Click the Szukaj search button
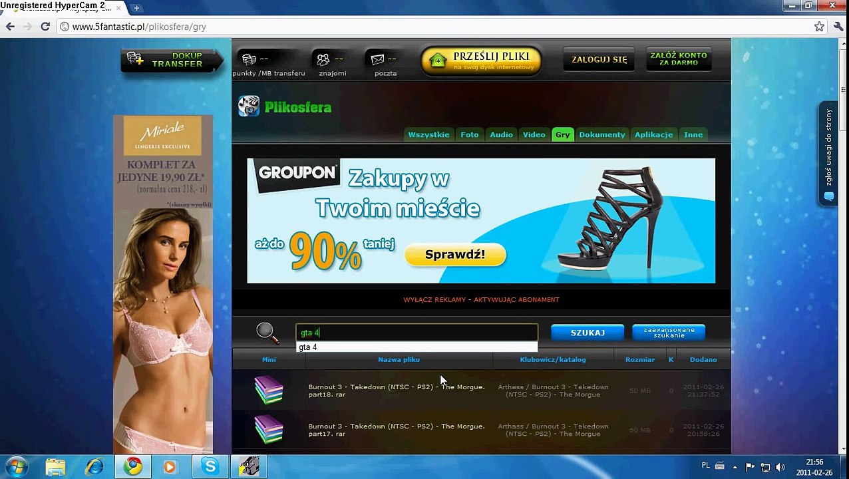The width and height of the screenshot is (849, 479). 588,333
